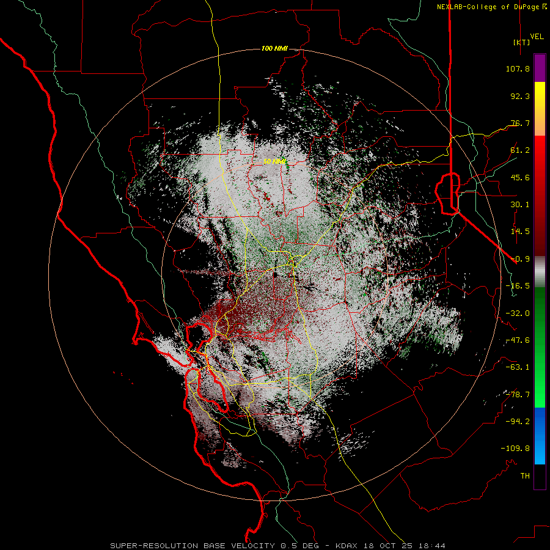Click the -94.2 velocity scale value
This screenshot has height=550, width=550.
click(x=518, y=422)
